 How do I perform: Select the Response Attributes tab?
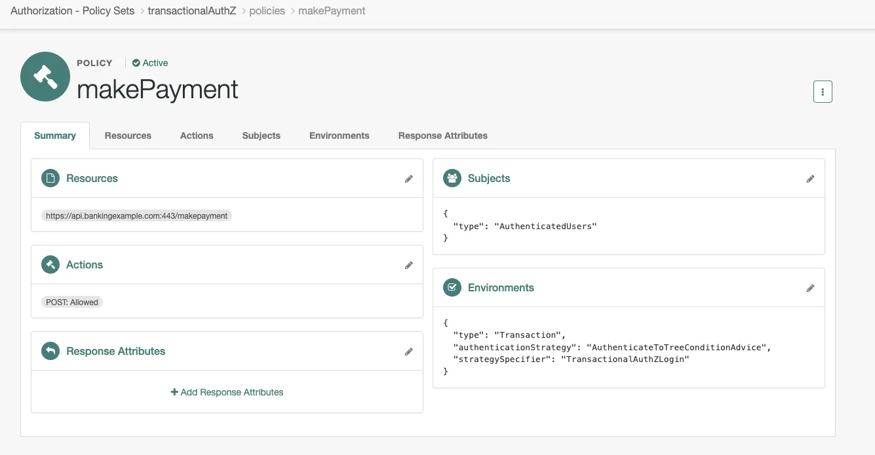click(x=442, y=136)
